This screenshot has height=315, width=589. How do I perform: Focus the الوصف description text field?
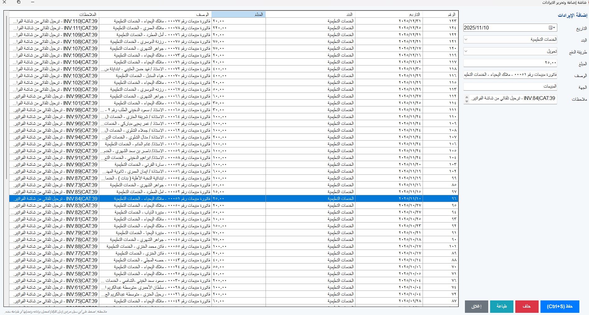(510, 74)
